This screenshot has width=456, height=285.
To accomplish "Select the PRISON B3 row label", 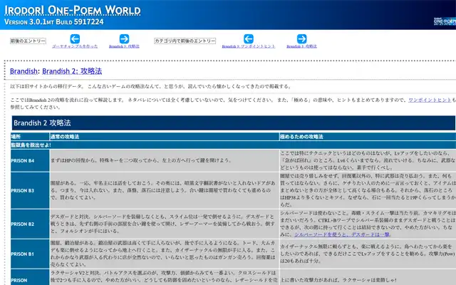I will [x=30, y=190].
